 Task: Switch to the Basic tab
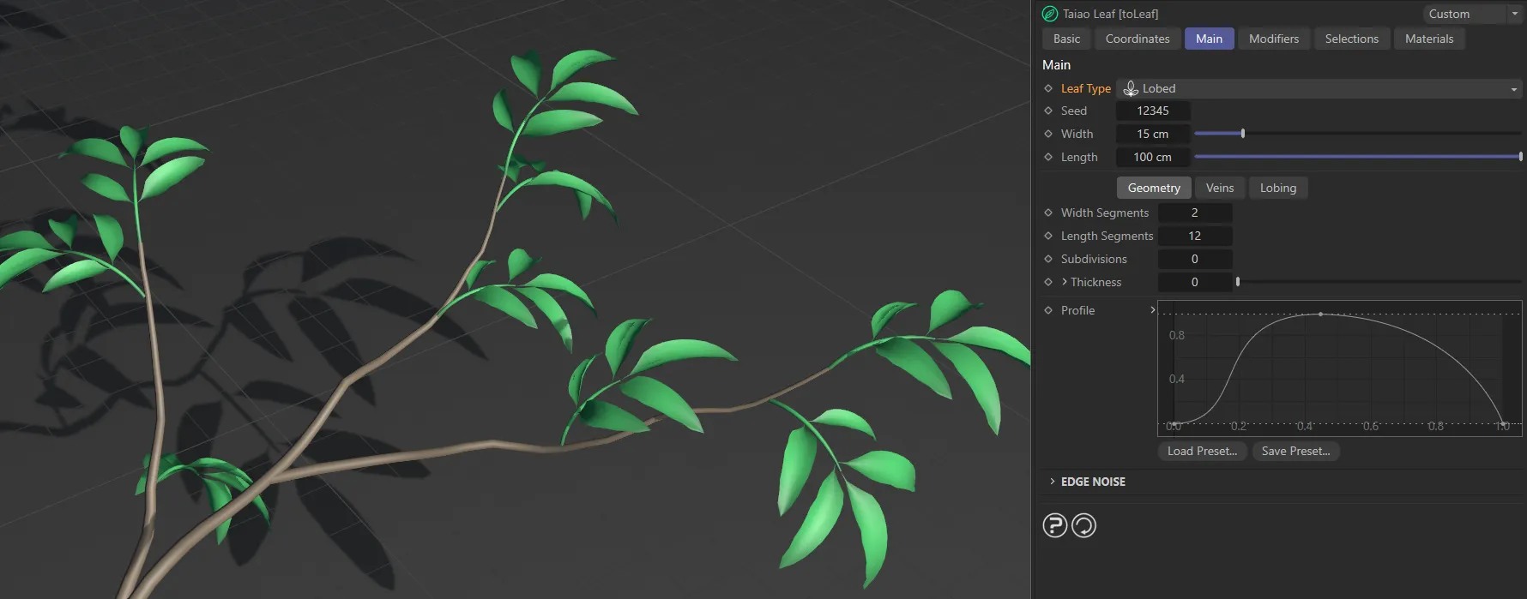pos(1066,39)
